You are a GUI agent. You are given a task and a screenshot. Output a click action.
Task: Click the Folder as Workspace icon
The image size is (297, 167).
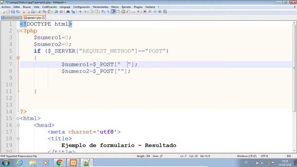[x=133, y=12]
